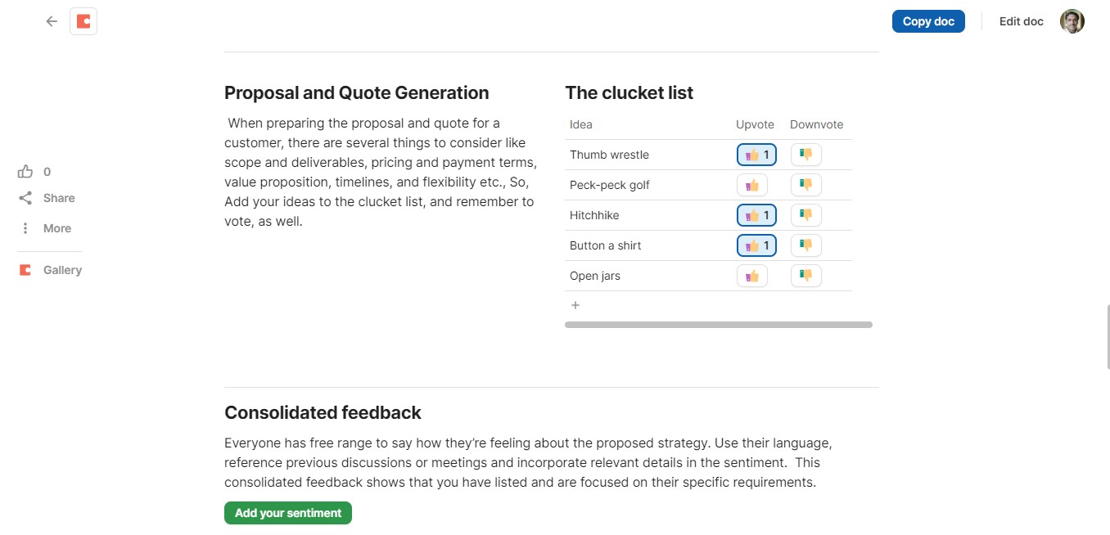This screenshot has width=1110, height=535.
Task: Open the user profile avatar
Action: (1072, 22)
